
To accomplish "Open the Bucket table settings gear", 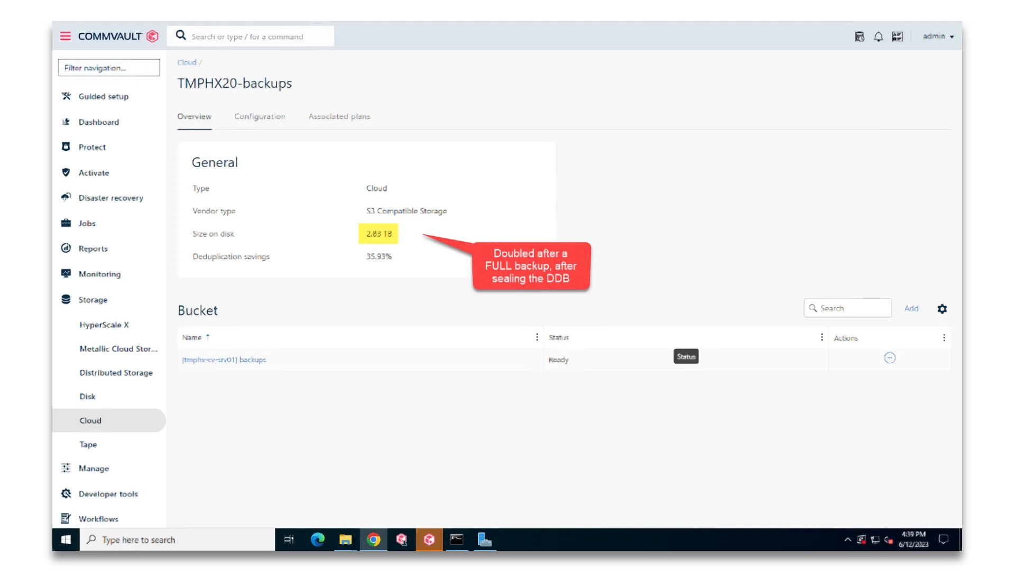I will (942, 309).
